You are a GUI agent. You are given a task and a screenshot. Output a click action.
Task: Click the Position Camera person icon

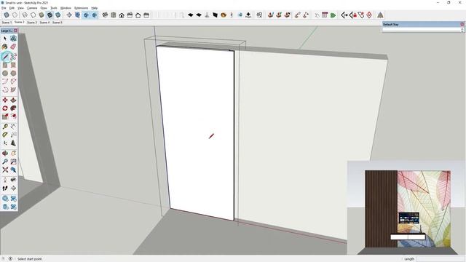click(x=5, y=180)
